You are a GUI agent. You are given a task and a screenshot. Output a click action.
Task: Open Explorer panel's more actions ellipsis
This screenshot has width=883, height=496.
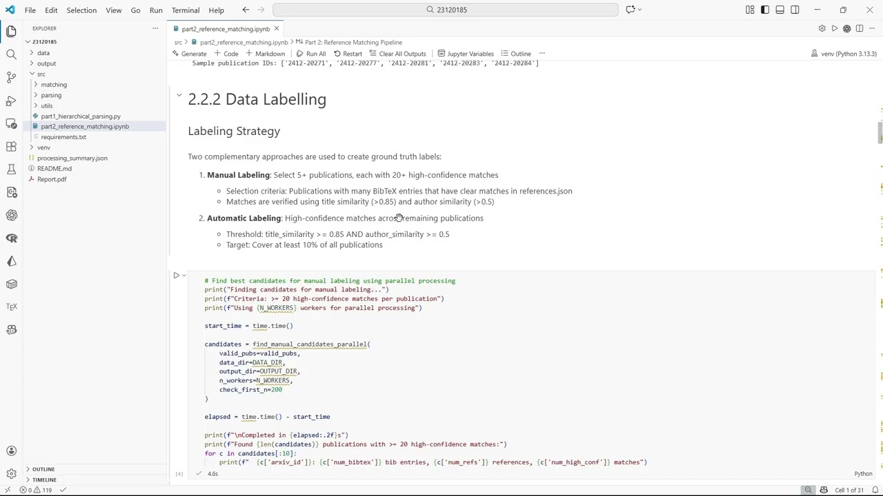[155, 28]
